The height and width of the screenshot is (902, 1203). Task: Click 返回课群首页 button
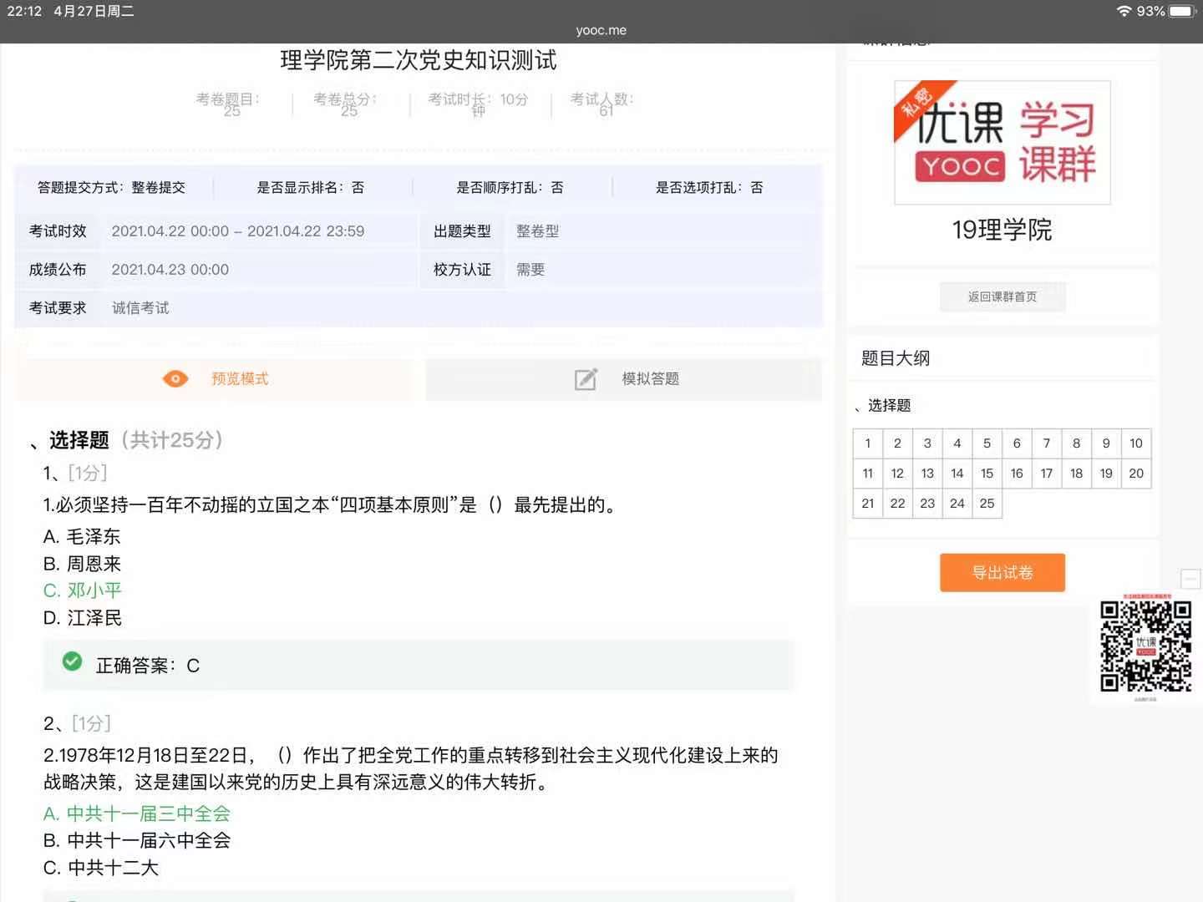[x=1002, y=296]
